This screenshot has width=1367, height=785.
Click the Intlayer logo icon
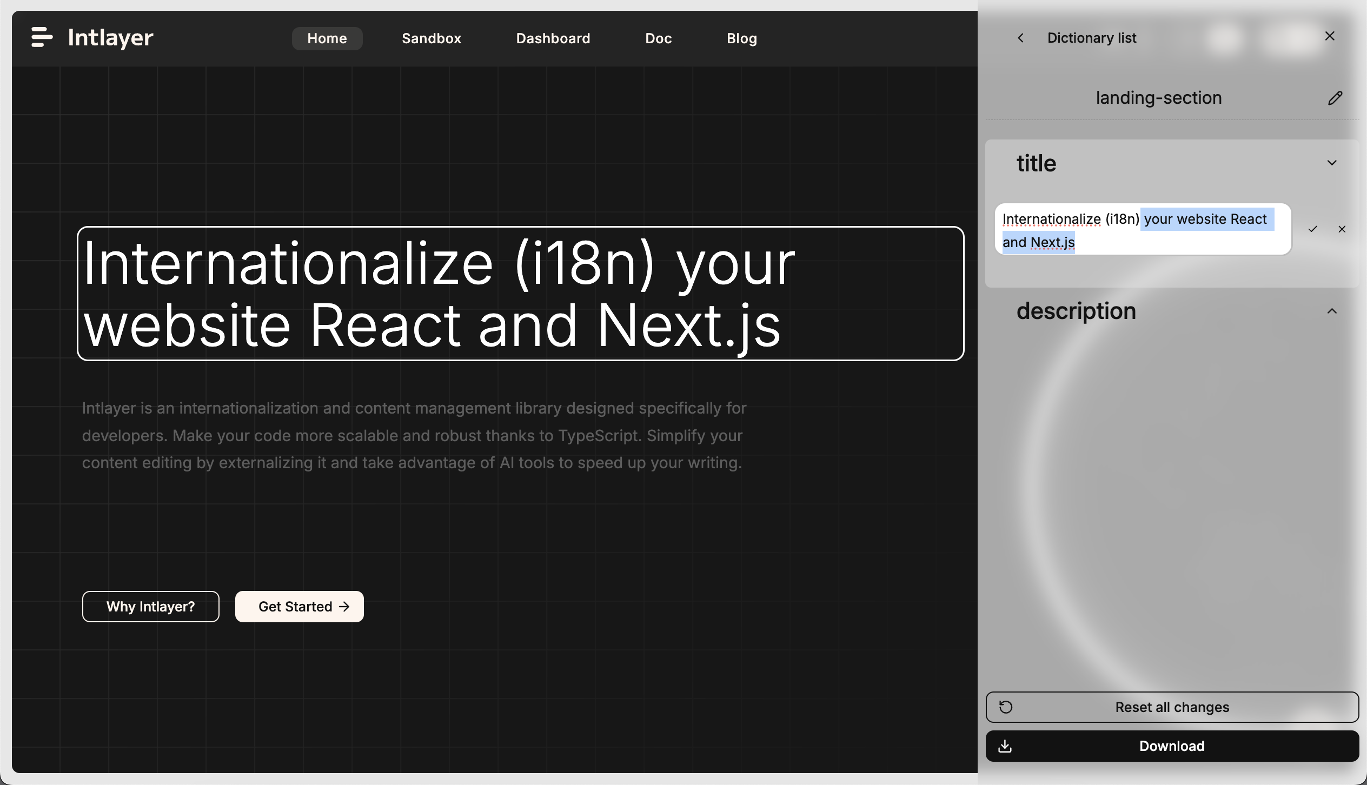(41, 38)
